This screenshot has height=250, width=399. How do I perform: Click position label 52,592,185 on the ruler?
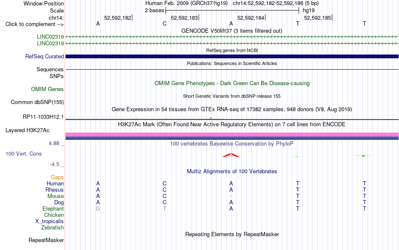tap(318, 18)
